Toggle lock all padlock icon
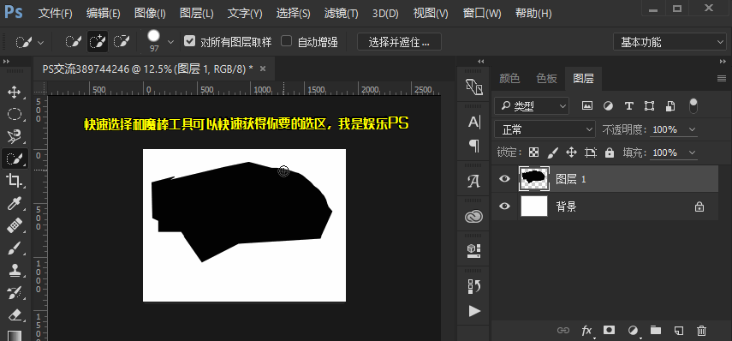Image resolution: width=732 pixels, height=341 pixels. [x=610, y=153]
